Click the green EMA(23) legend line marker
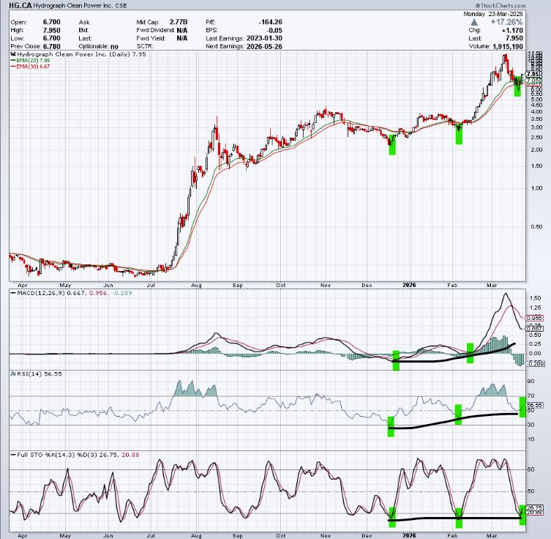 point(13,61)
